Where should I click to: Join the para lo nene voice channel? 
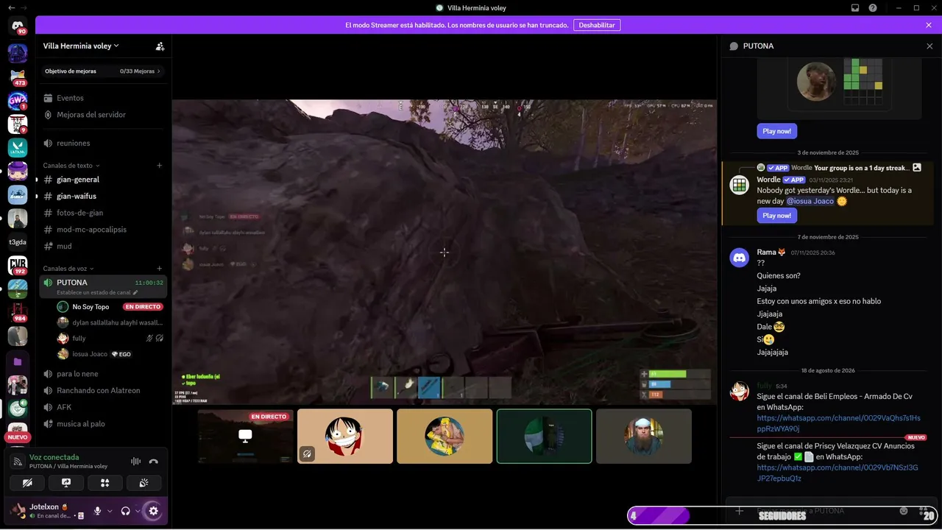pos(103,374)
